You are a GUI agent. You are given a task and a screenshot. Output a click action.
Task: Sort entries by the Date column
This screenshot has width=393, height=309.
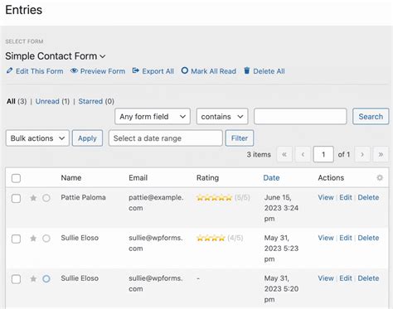pyautogui.click(x=271, y=178)
